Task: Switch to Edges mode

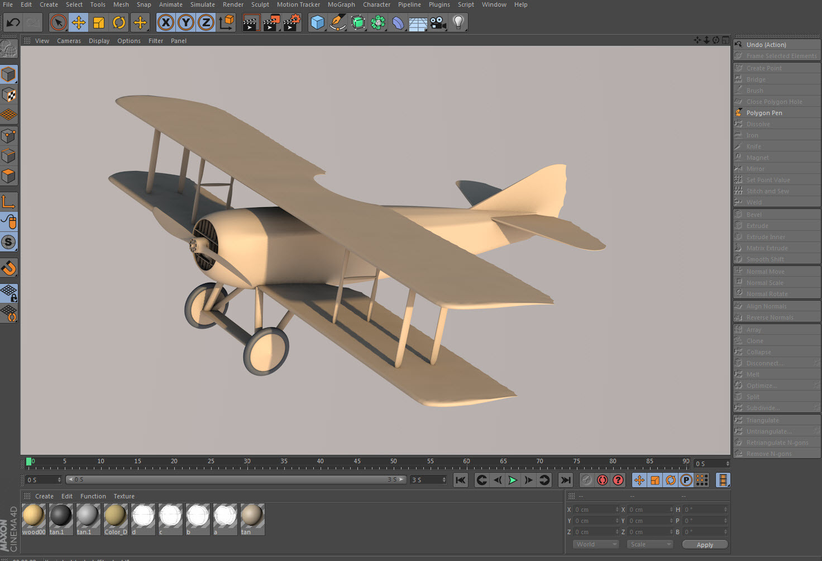Action: (x=8, y=155)
